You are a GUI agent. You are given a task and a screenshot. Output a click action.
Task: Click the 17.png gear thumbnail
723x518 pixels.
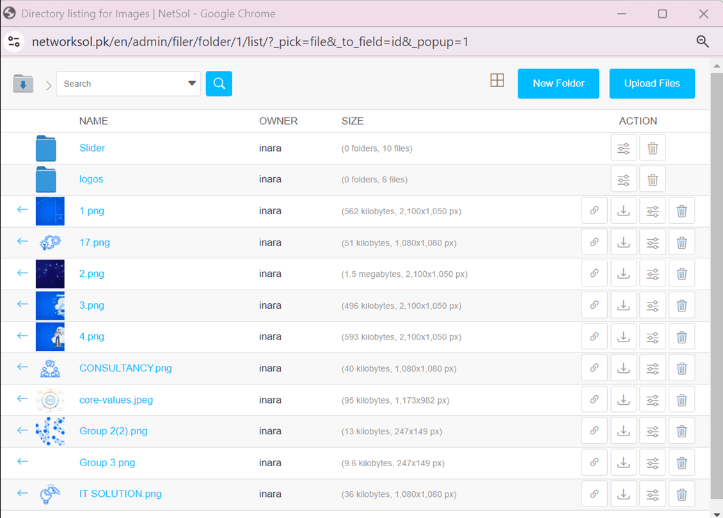tap(51, 242)
